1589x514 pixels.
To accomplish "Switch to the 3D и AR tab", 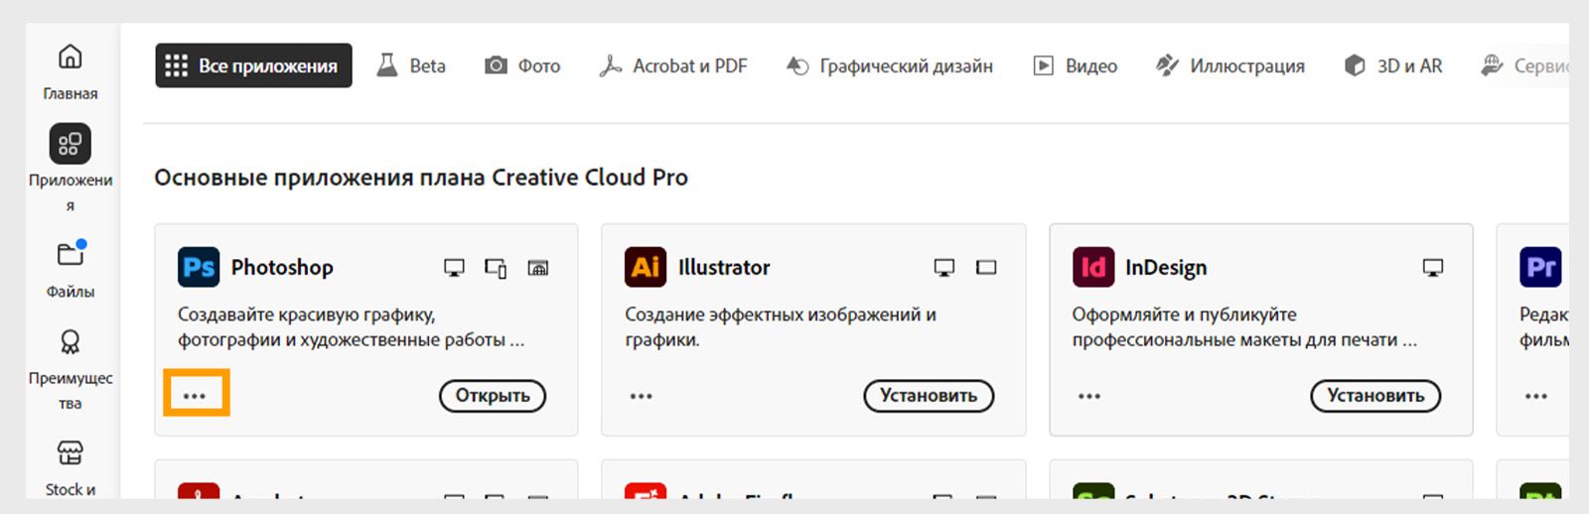I will pos(1393,65).
